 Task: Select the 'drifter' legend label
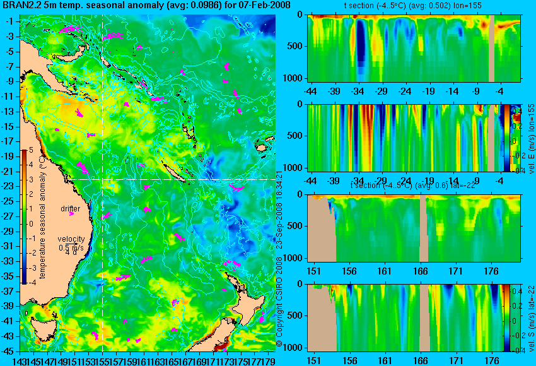tap(71, 209)
